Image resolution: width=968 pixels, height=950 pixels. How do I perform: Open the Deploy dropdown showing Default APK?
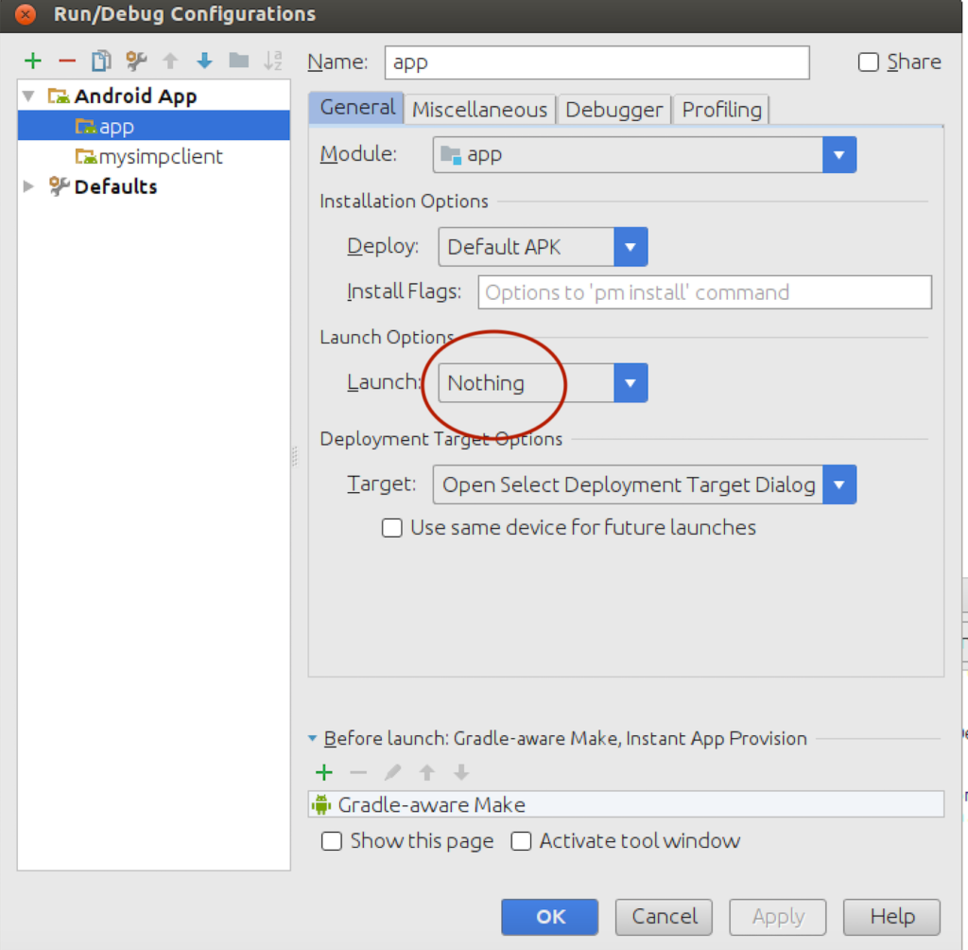pos(631,247)
